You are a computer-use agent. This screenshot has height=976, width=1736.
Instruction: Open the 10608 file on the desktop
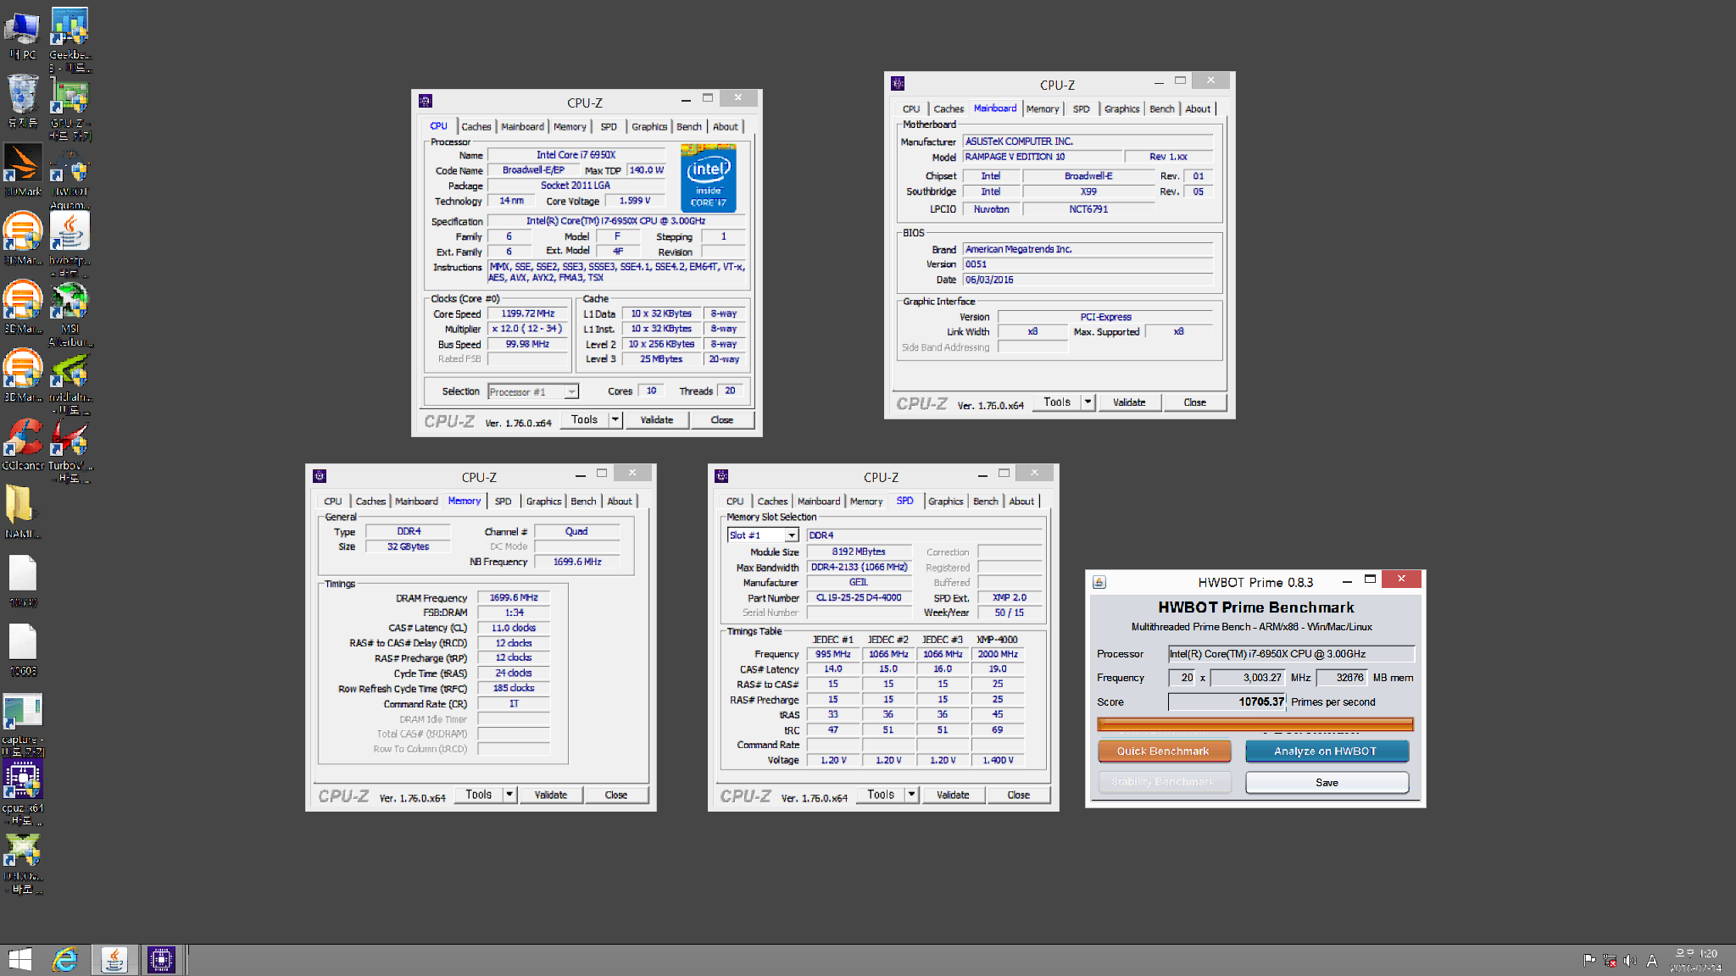tap(23, 649)
